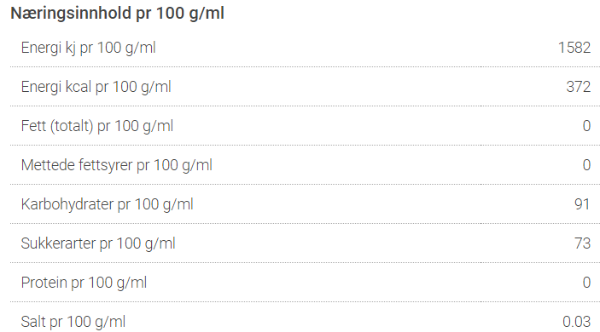Select the Protein pr 100 g/ml label
Image resolution: width=600 pixels, height=332 pixels.
[84, 283]
